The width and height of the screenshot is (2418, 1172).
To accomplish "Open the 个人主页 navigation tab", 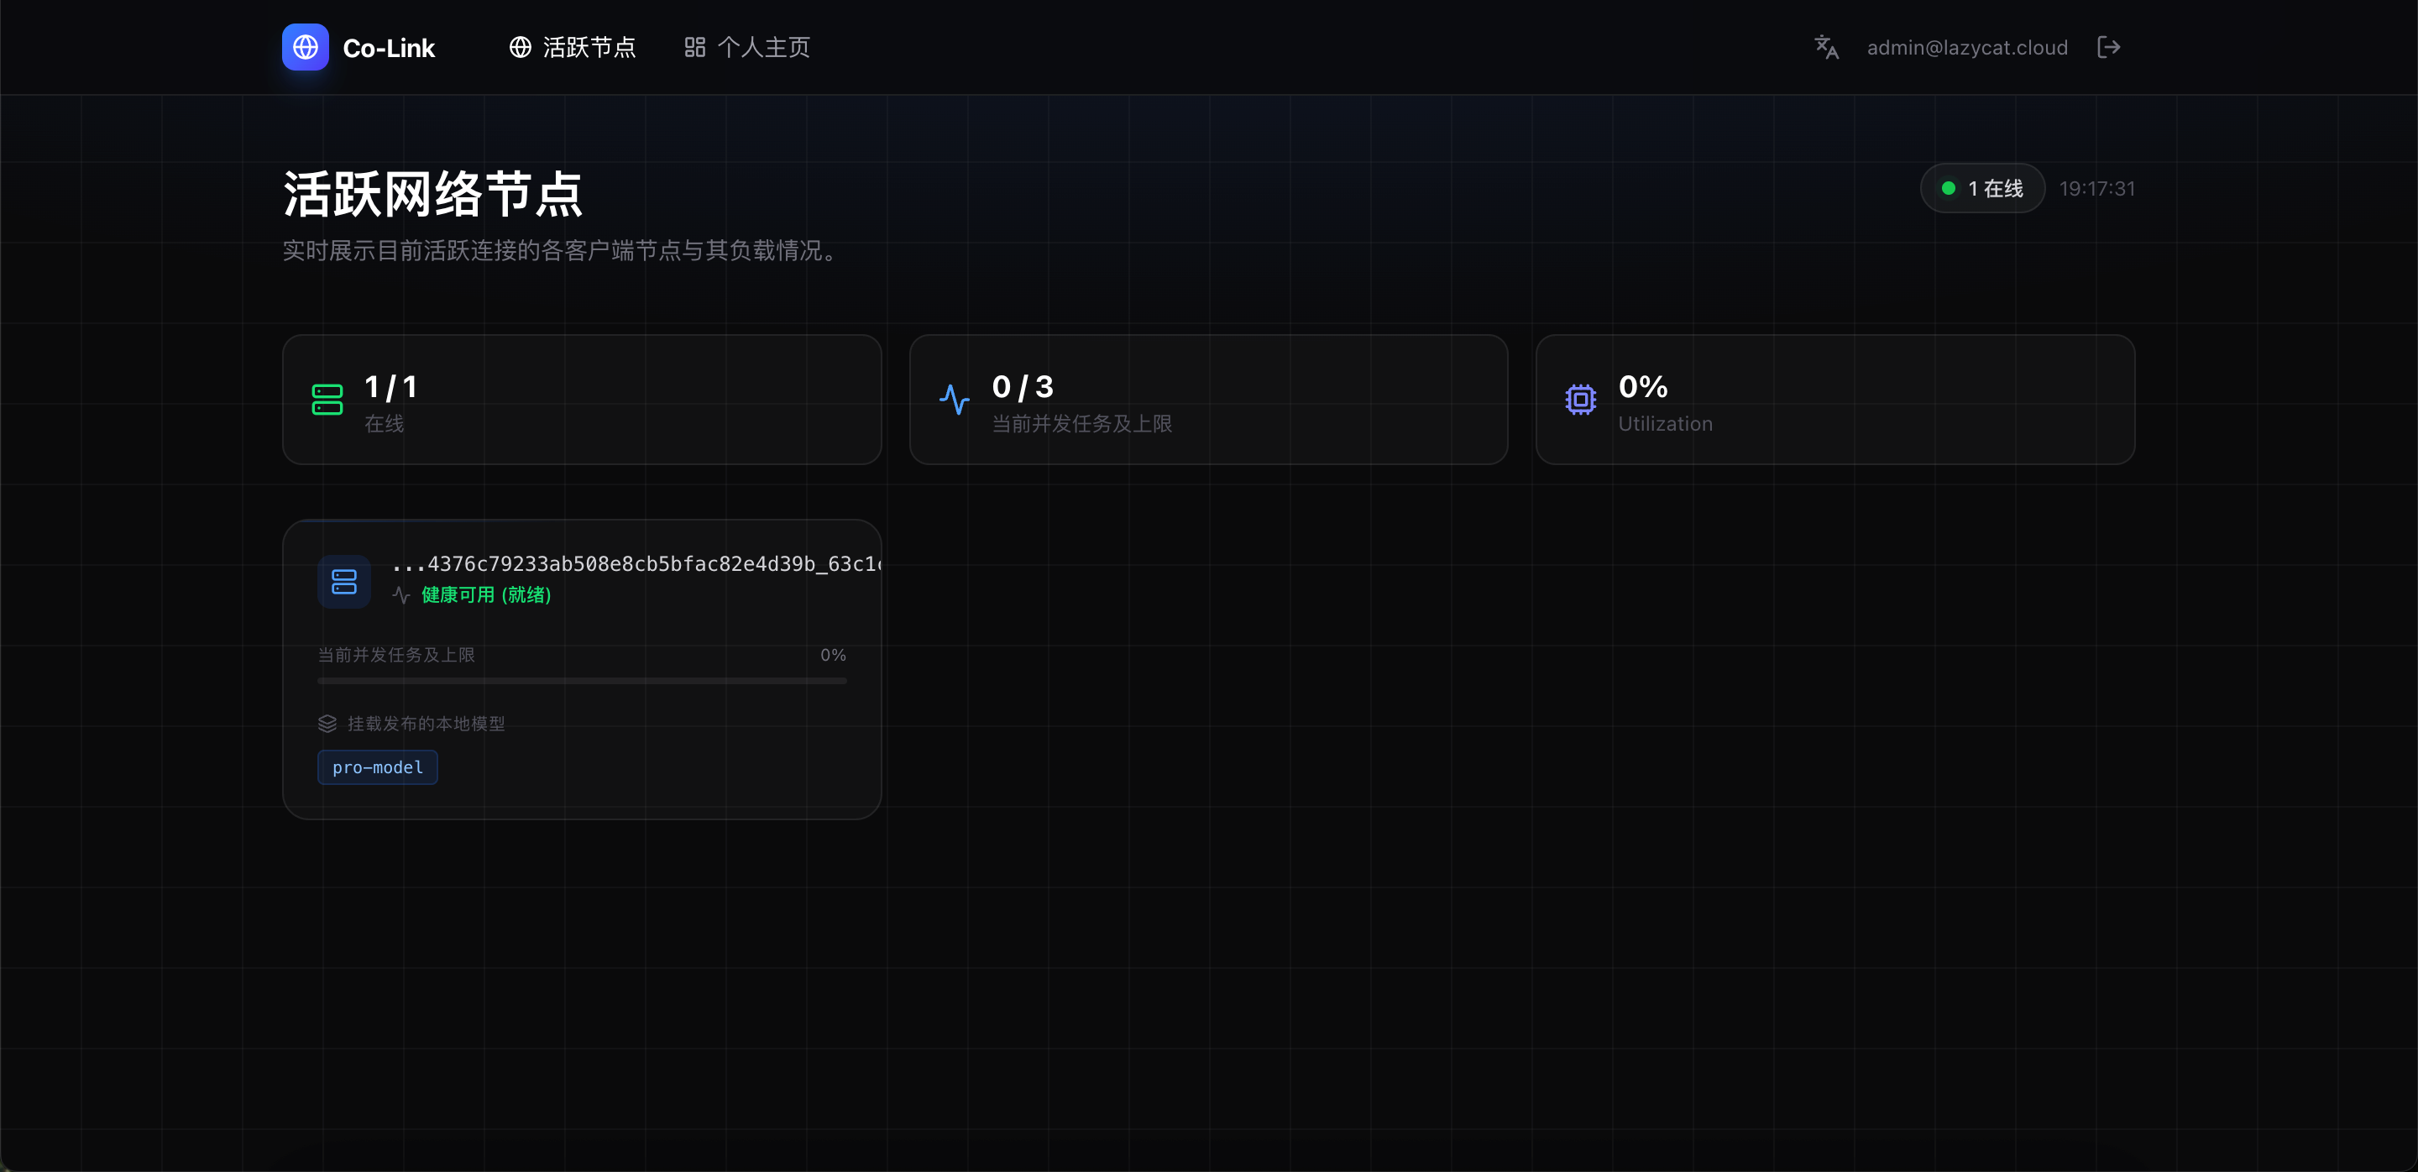I will click(746, 47).
